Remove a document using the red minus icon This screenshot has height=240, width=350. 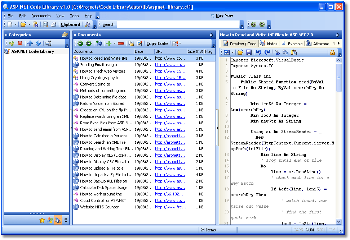coord(121,43)
